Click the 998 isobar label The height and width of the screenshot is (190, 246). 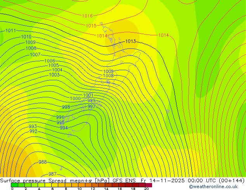tap(66, 107)
